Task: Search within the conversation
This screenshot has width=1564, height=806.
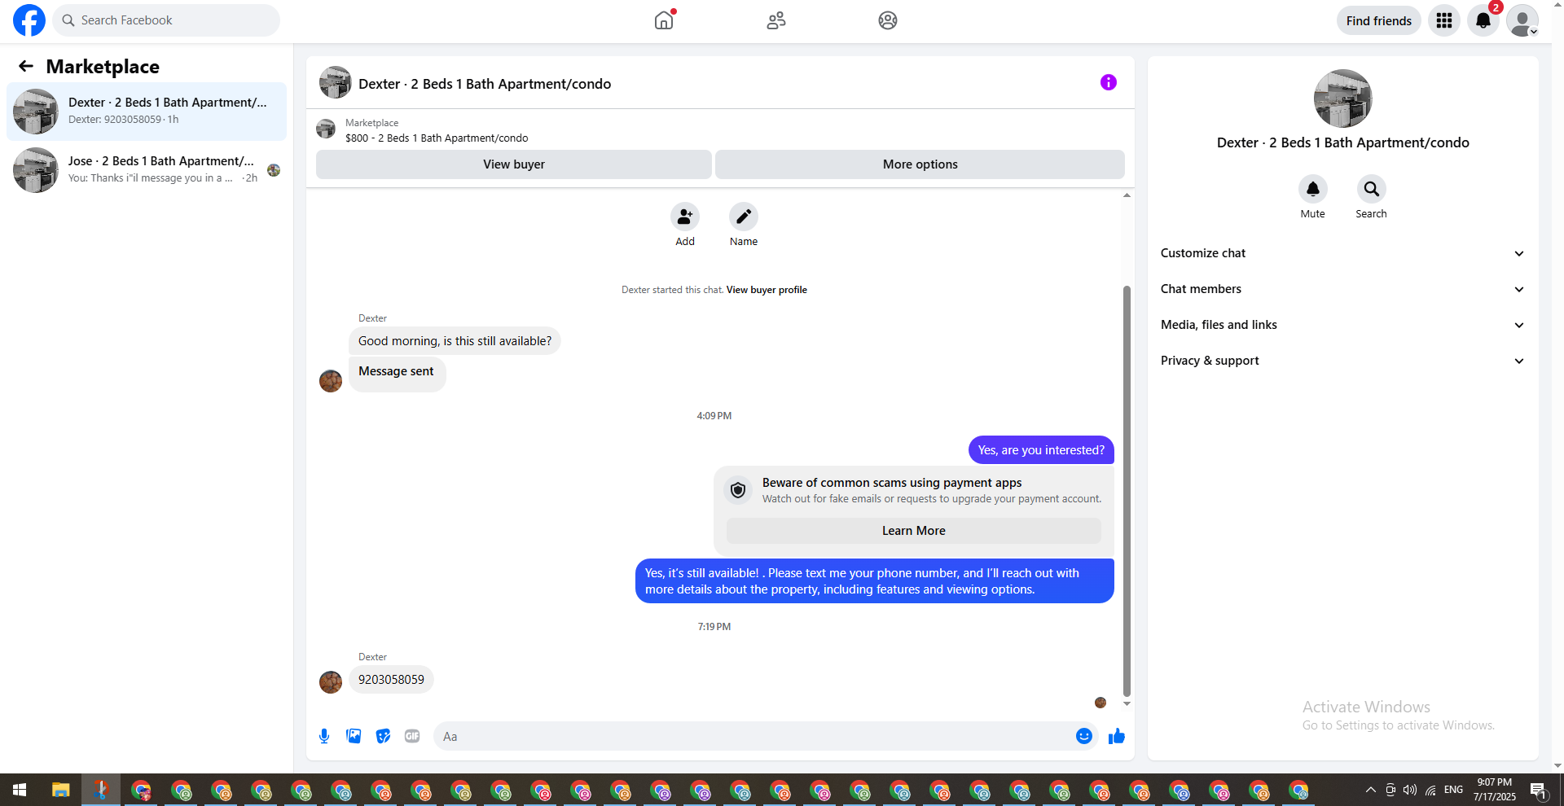Action: [1372, 189]
